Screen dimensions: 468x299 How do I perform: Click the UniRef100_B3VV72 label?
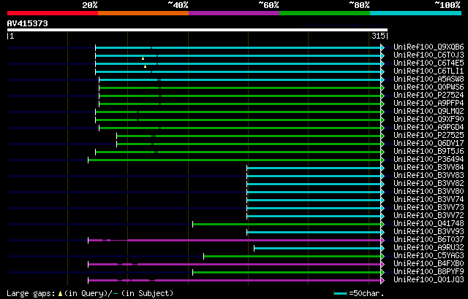pos(429,216)
